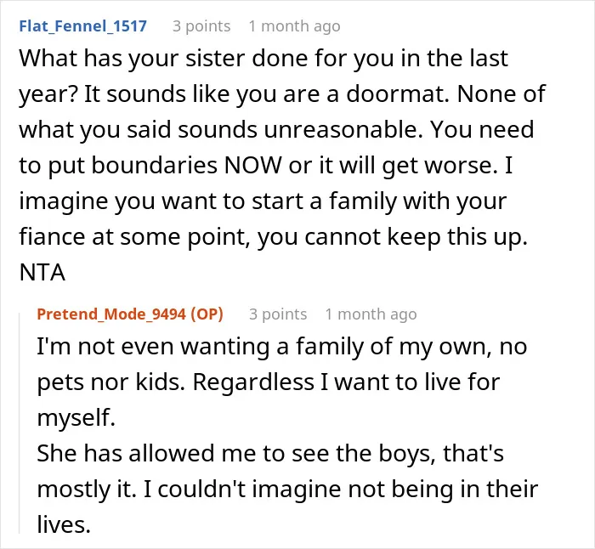Click the line "She has allowed me to see"
The image size is (595, 549).
pos(270,454)
